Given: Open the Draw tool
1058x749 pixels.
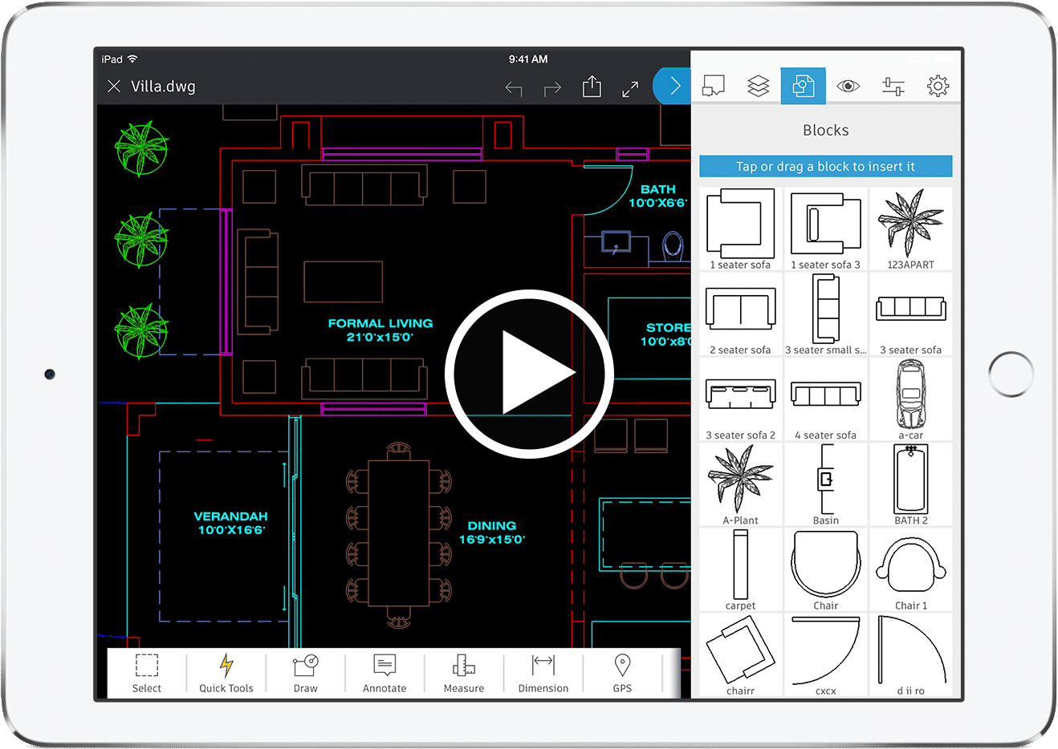Looking at the screenshot, I should pos(306,673).
